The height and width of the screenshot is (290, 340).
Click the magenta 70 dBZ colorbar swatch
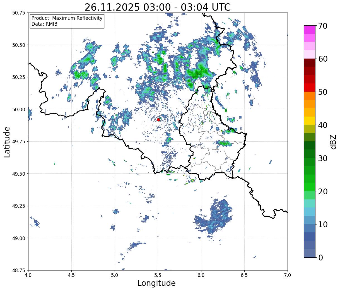pyautogui.click(x=310, y=30)
